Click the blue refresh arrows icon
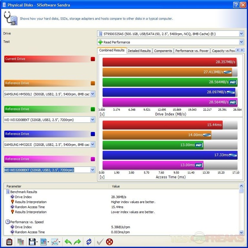The width and height of the screenshot is (248, 248). [89, 242]
